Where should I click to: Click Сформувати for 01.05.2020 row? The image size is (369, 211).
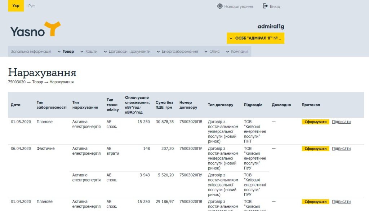click(x=315, y=122)
